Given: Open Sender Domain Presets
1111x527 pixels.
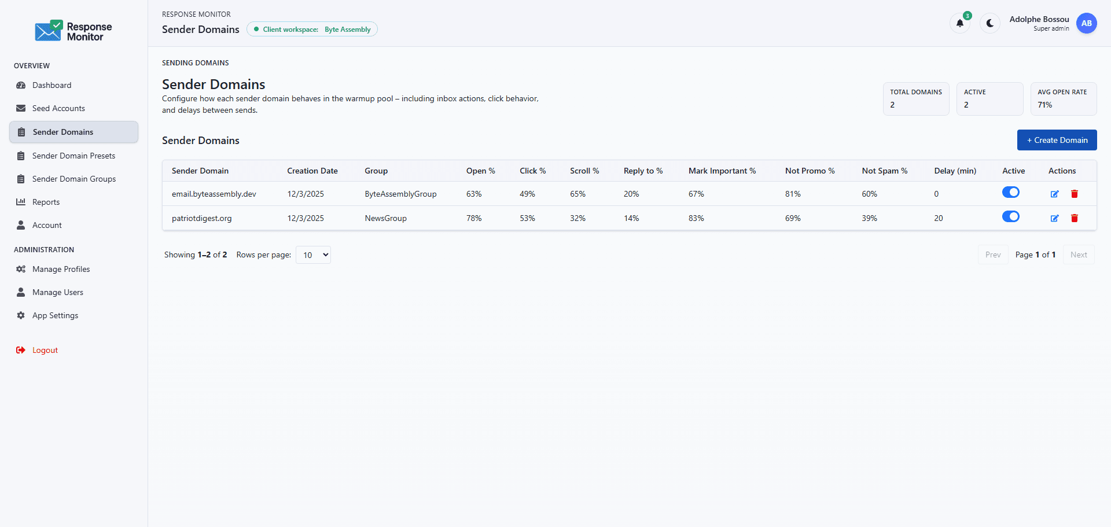Looking at the screenshot, I should point(73,156).
